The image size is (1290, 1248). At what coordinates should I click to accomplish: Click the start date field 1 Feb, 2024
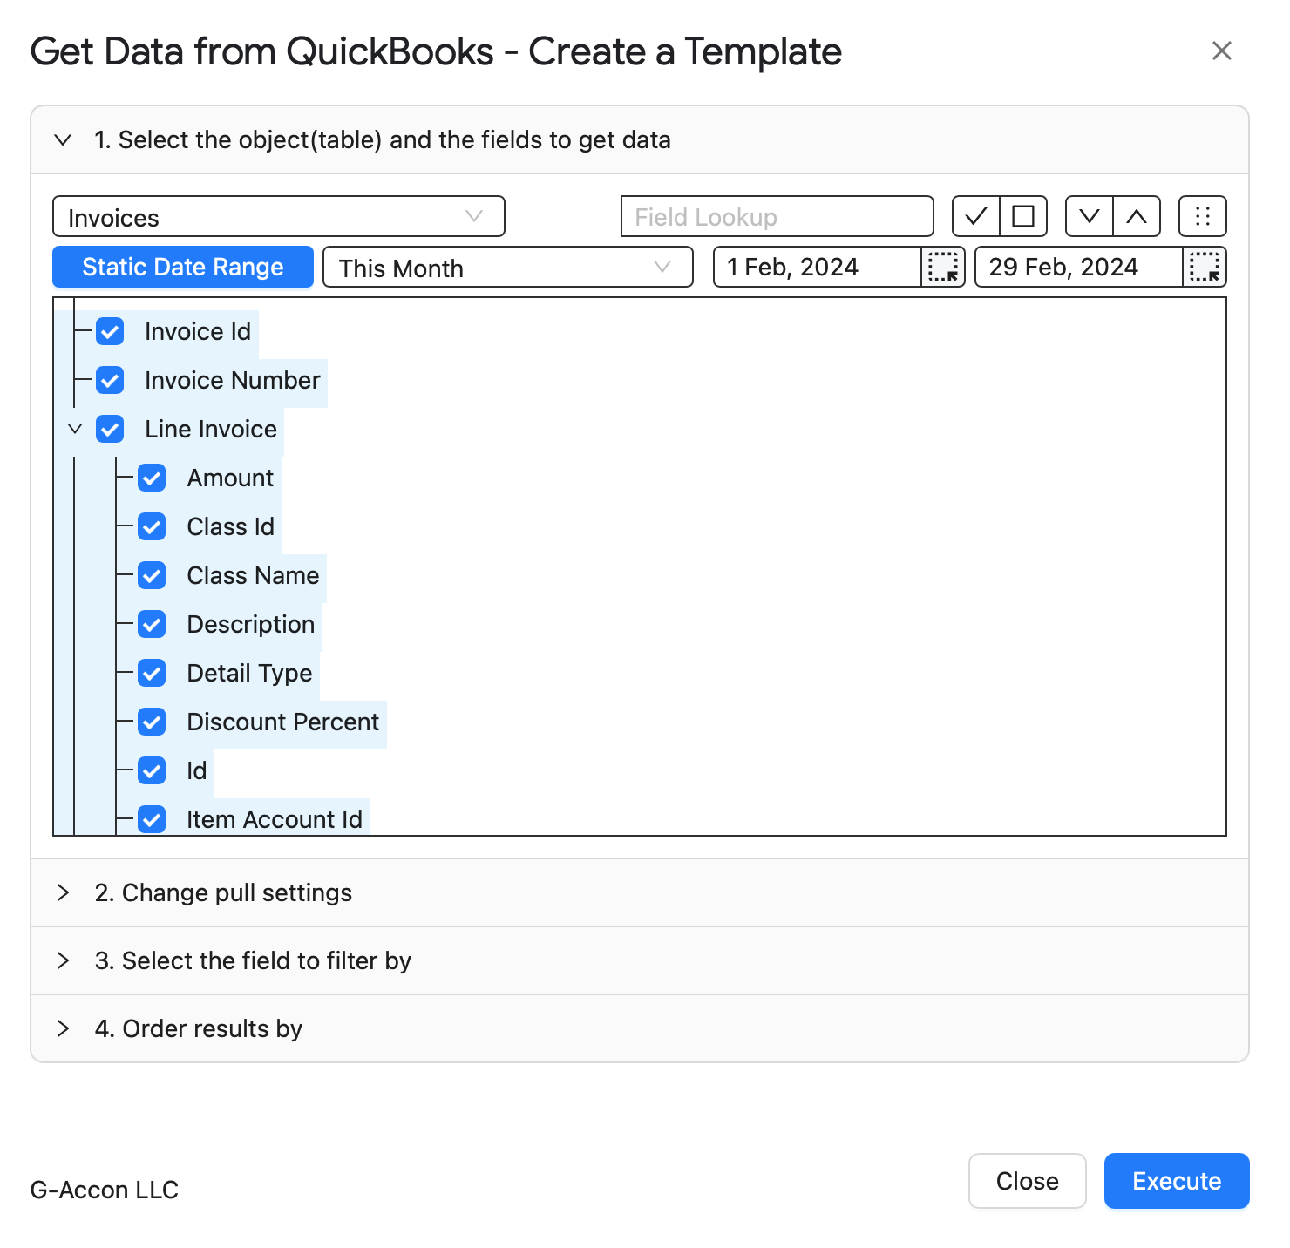(x=818, y=267)
